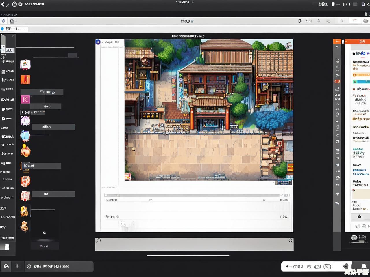Toggle the round switch below the right panel

[354, 238]
